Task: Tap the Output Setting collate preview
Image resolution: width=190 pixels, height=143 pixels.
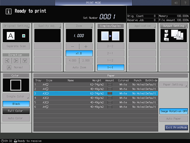Action: click(173, 36)
